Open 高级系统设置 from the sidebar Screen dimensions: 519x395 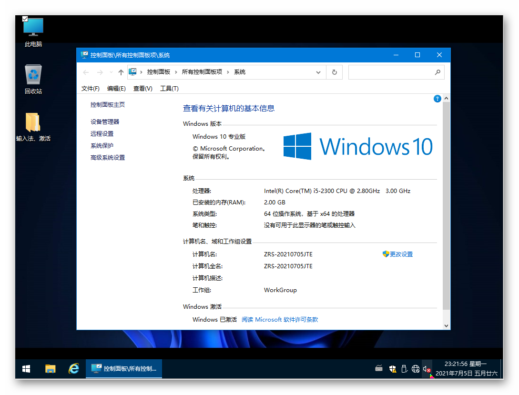point(108,157)
